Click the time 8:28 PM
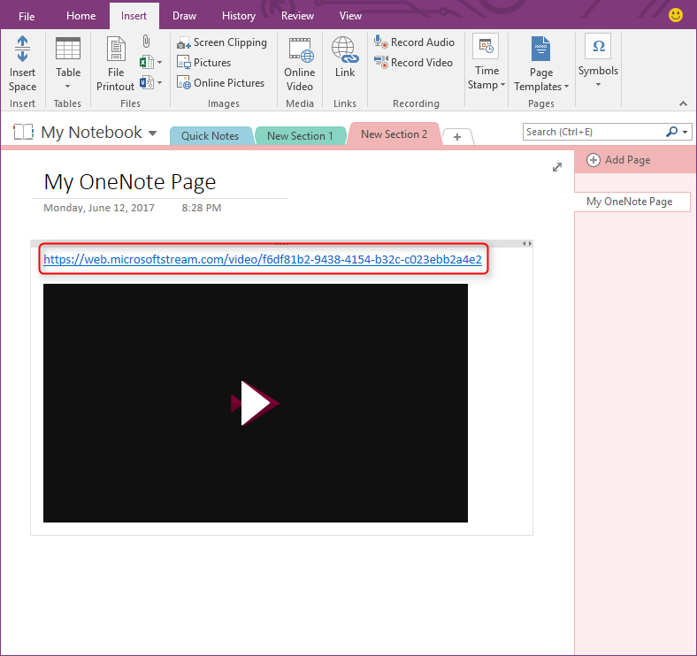 (202, 208)
